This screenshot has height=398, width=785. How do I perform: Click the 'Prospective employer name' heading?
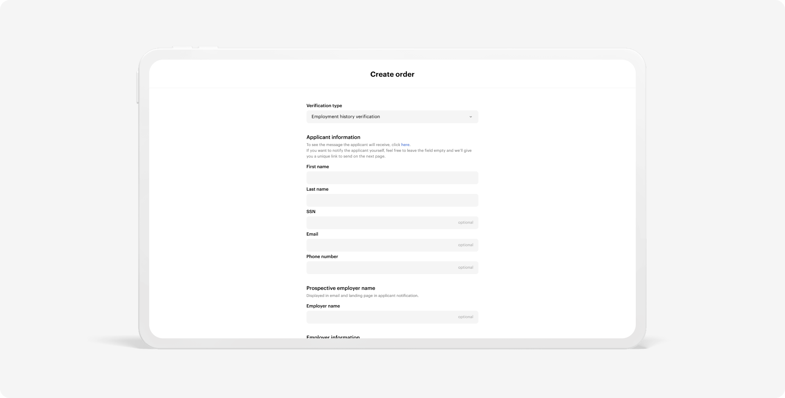coord(341,288)
